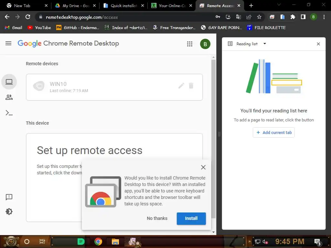Open Task View on taskbar

(x=42, y=242)
